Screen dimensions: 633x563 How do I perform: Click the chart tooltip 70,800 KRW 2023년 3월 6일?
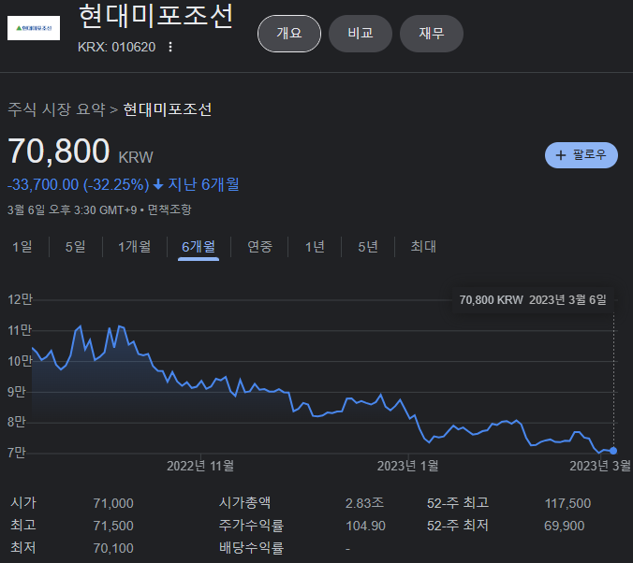(x=533, y=300)
